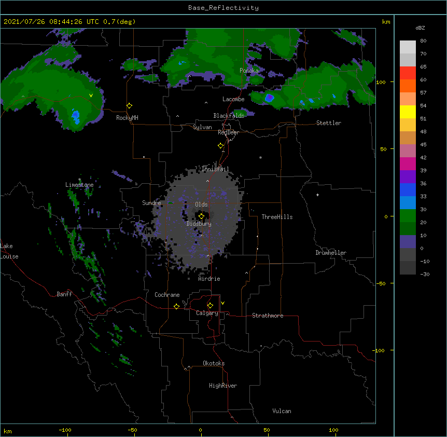This screenshot has height=437, width=447.
Task: Click the Okotoks town label
Action: [x=214, y=363]
